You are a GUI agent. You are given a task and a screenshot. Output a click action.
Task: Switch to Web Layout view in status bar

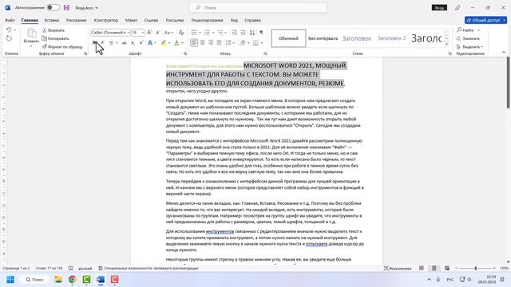[447, 268]
